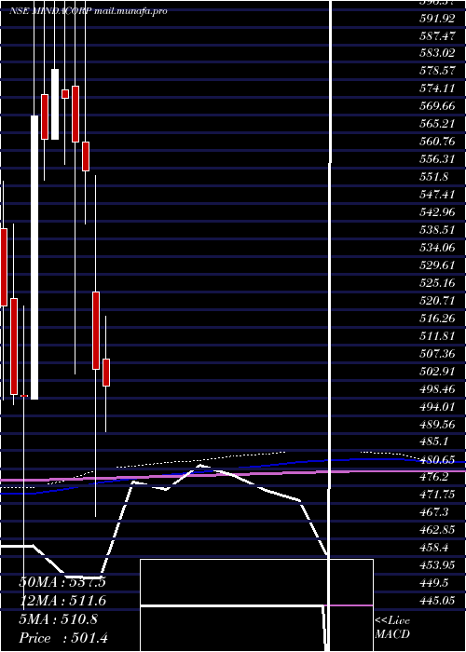Click the 445.05 price axis label

437,601
